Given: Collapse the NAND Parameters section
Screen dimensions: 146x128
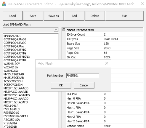Looking at the screenshot, I should point(64,30).
